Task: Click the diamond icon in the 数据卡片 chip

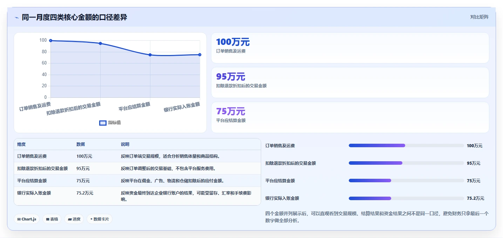Action: coord(91,219)
